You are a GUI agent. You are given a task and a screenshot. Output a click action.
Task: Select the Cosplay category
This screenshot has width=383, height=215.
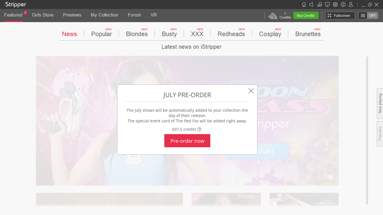270,34
